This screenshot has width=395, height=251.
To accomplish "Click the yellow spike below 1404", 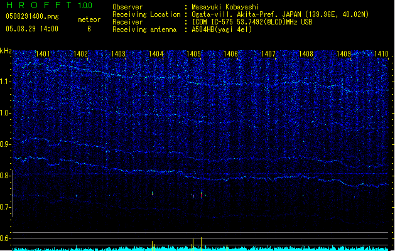I will point(153,244).
